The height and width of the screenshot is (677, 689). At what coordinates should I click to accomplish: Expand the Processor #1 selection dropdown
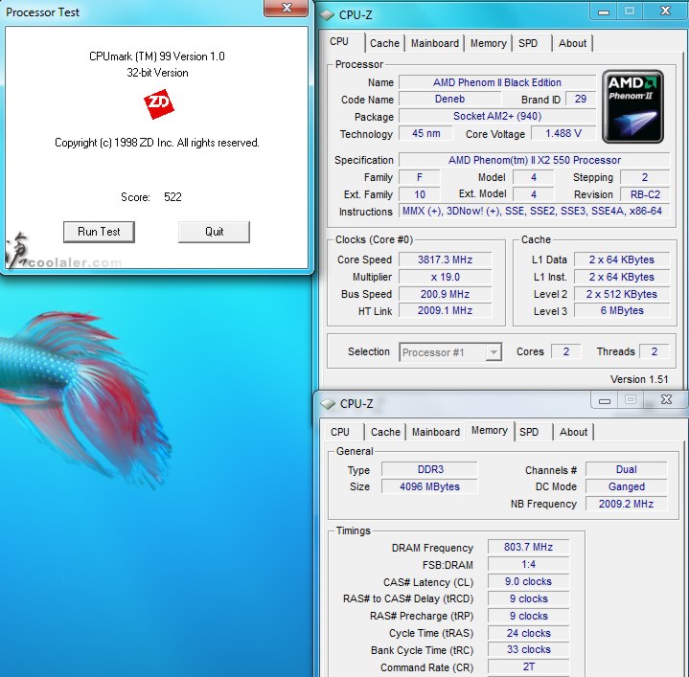click(x=494, y=352)
